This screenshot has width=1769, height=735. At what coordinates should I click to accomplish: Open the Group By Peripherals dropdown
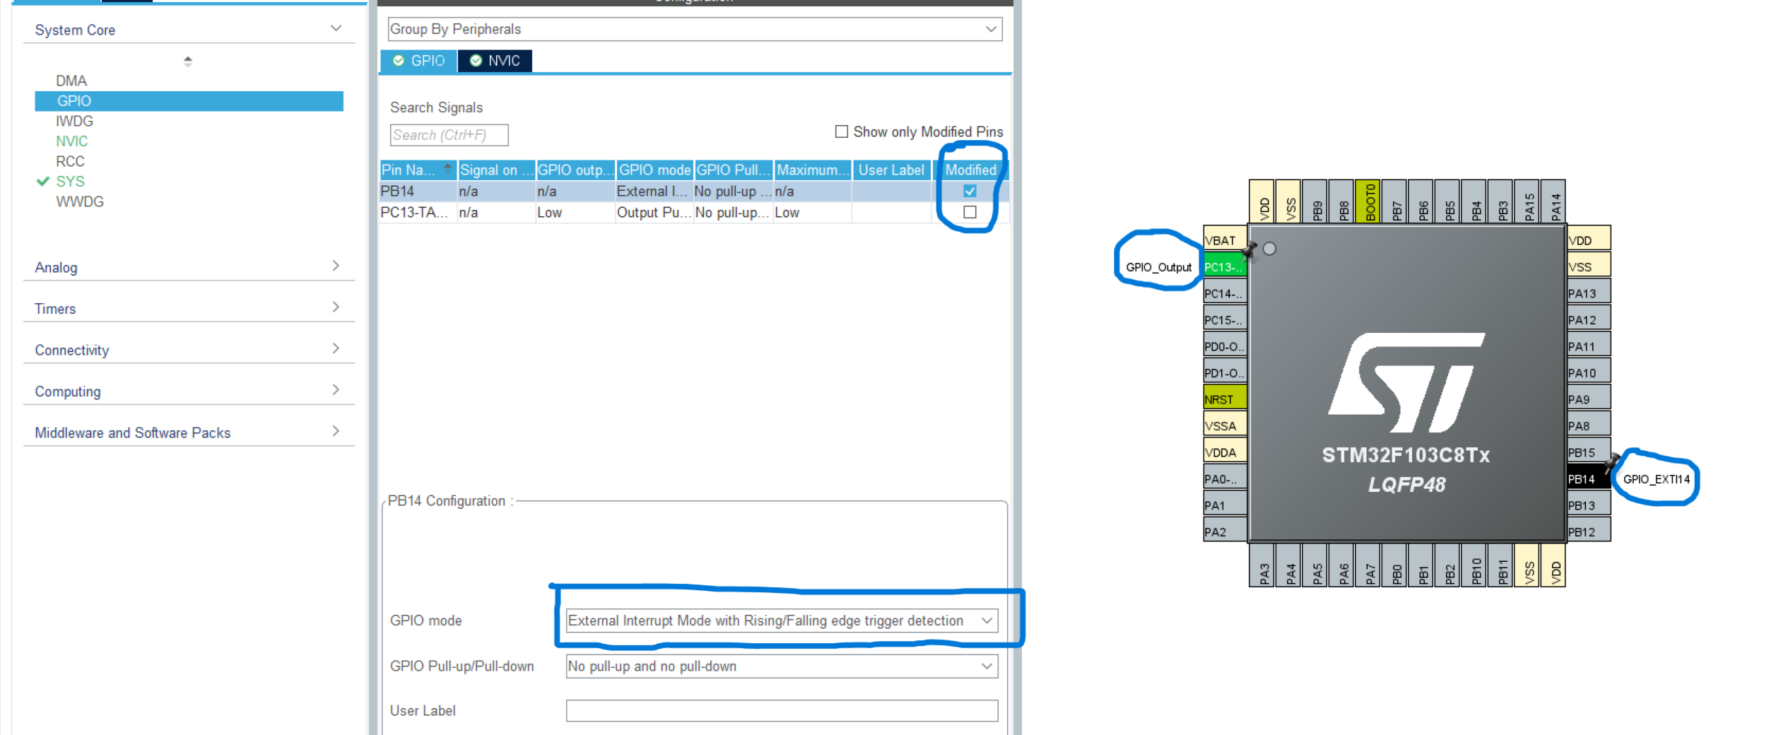click(695, 29)
